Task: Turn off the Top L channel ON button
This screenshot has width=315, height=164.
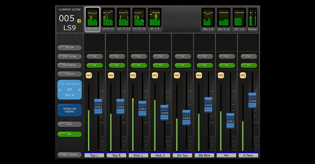Action: [94, 66]
